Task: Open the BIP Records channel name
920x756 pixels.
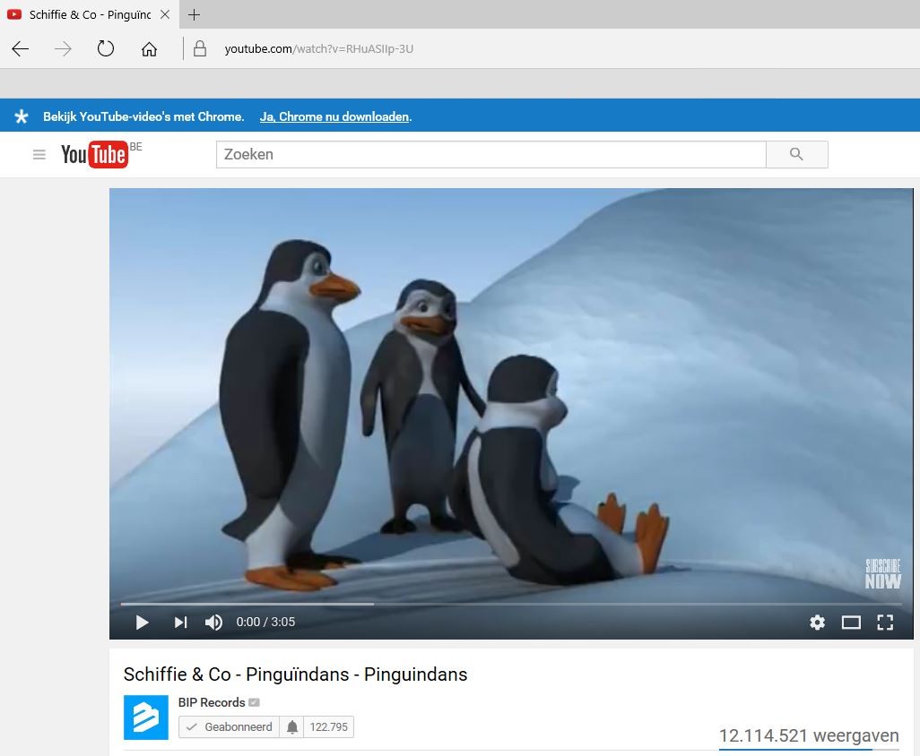Action: (212, 702)
